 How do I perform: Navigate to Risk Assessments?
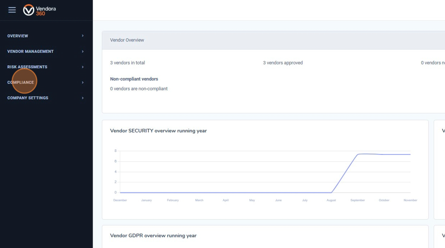27,67
